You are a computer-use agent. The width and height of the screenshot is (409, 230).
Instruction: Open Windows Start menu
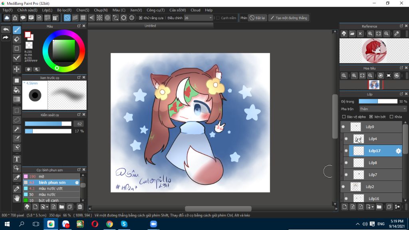[x=7, y=224]
